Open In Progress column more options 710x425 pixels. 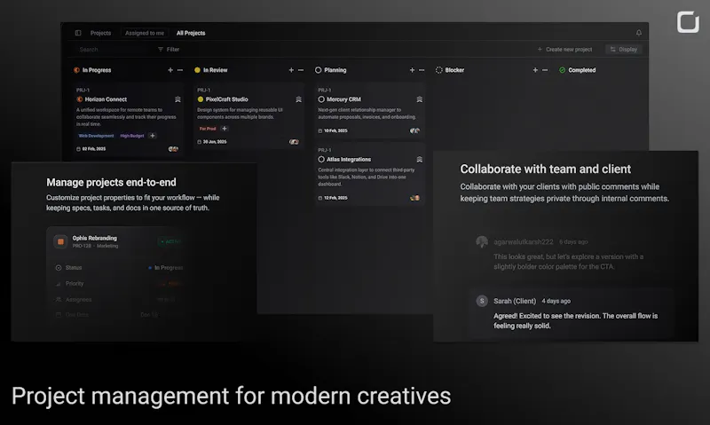pyautogui.click(x=180, y=70)
